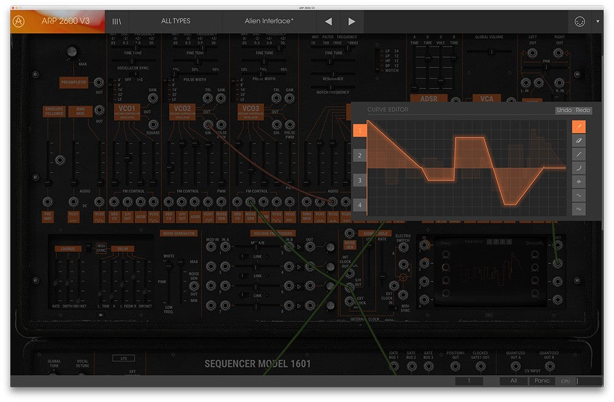
Task: Select curve slot 1
Action: (x=360, y=130)
